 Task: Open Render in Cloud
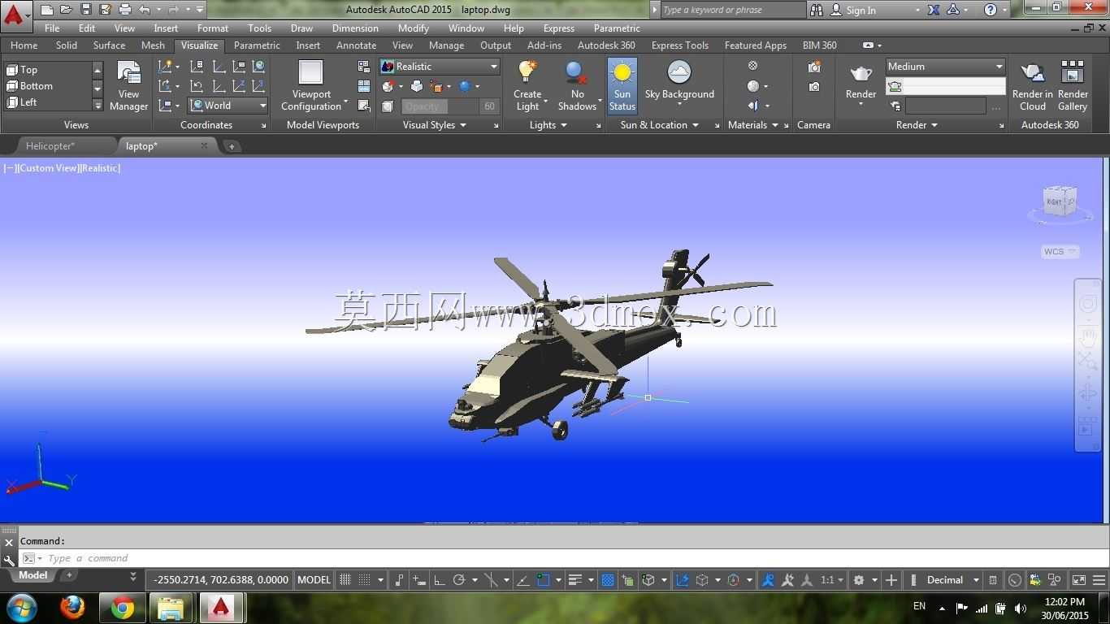point(1032,85)
